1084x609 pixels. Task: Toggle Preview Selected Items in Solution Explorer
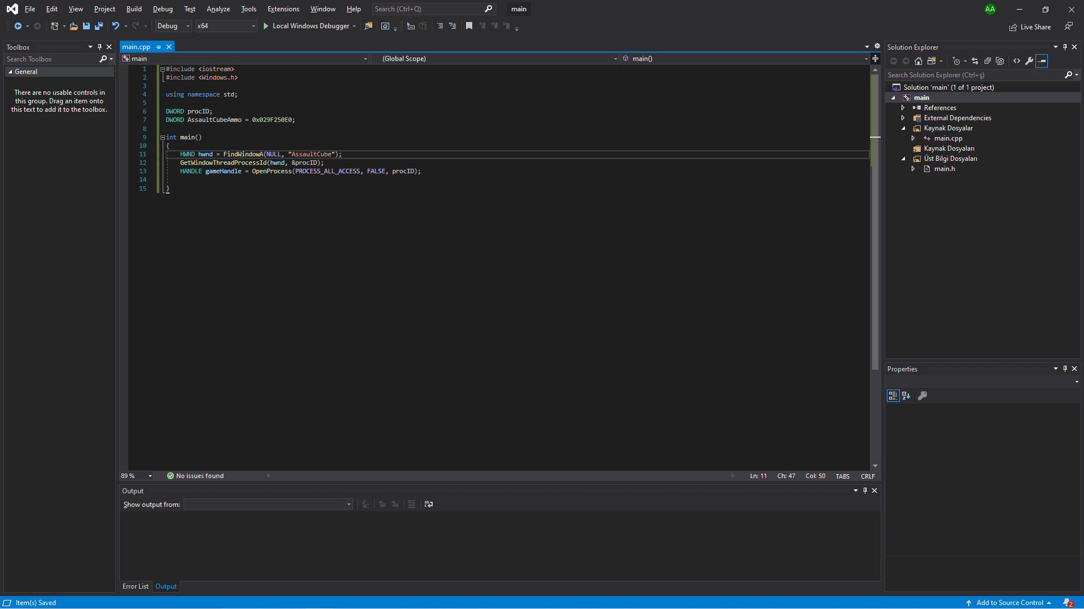[1042, 61]
